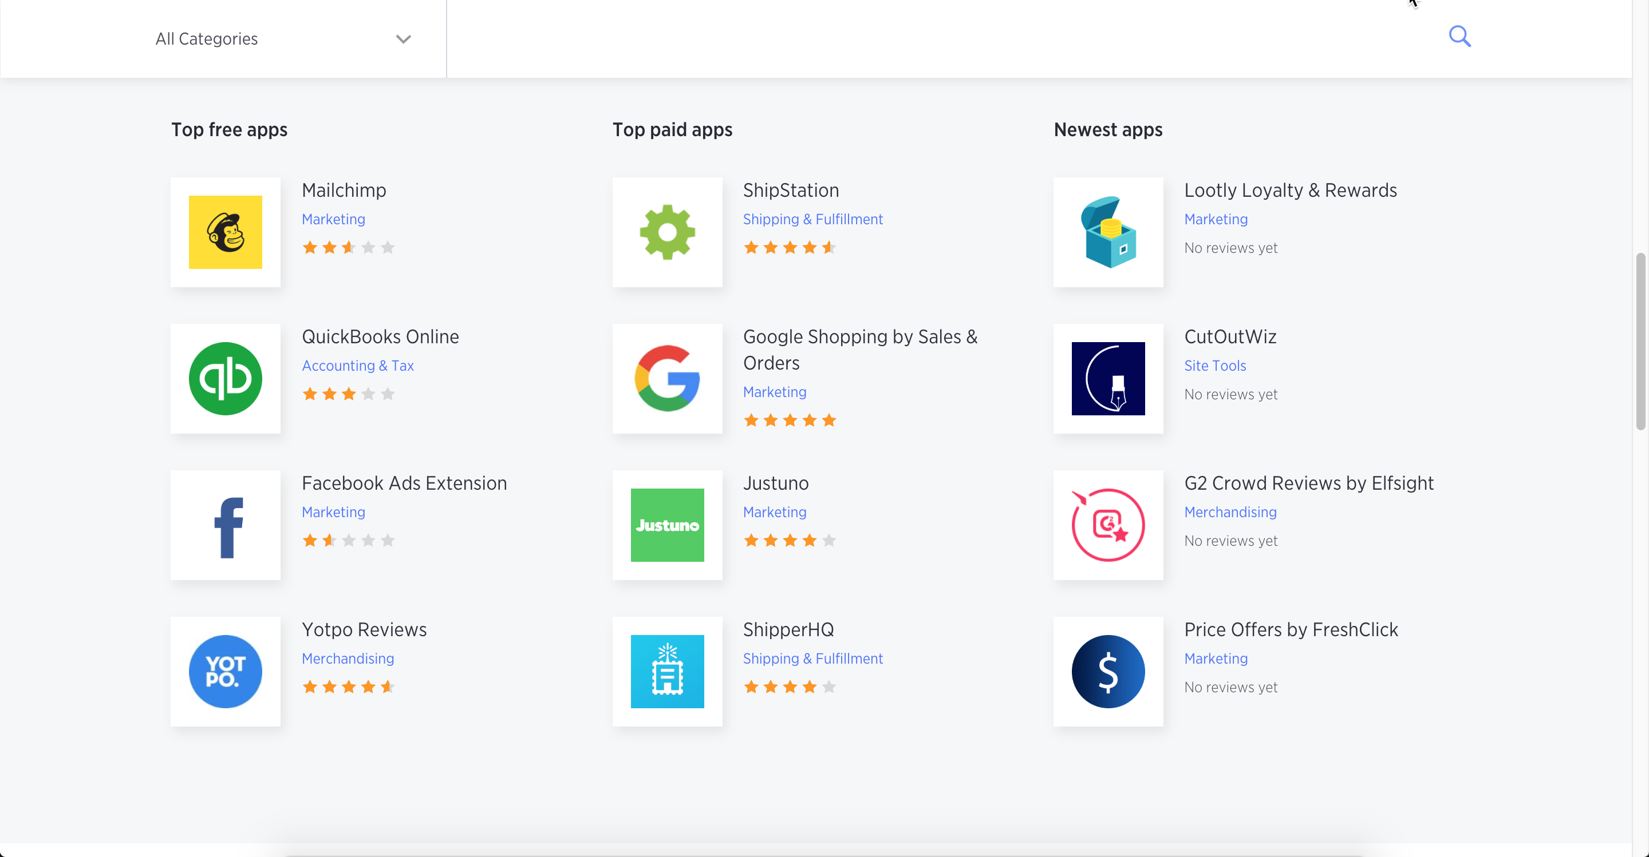The image size is (1649, 857).
Task: Open the CutOutWiz title
Action: pos(1230,337)
